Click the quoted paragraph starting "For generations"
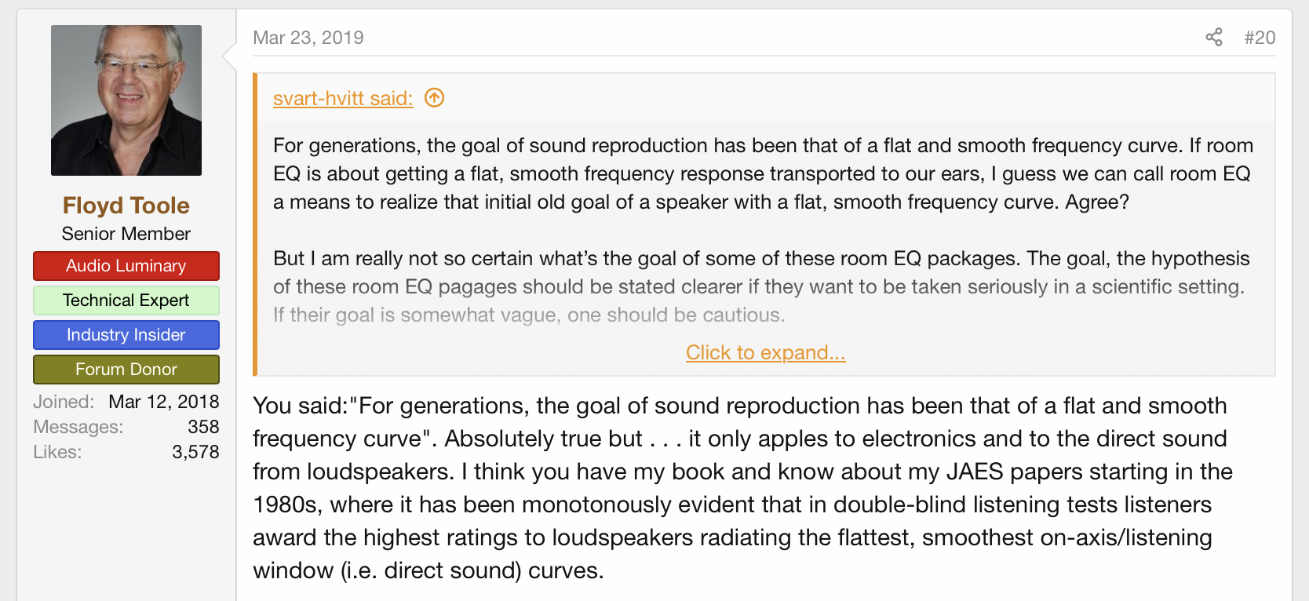 click(763, 173)
